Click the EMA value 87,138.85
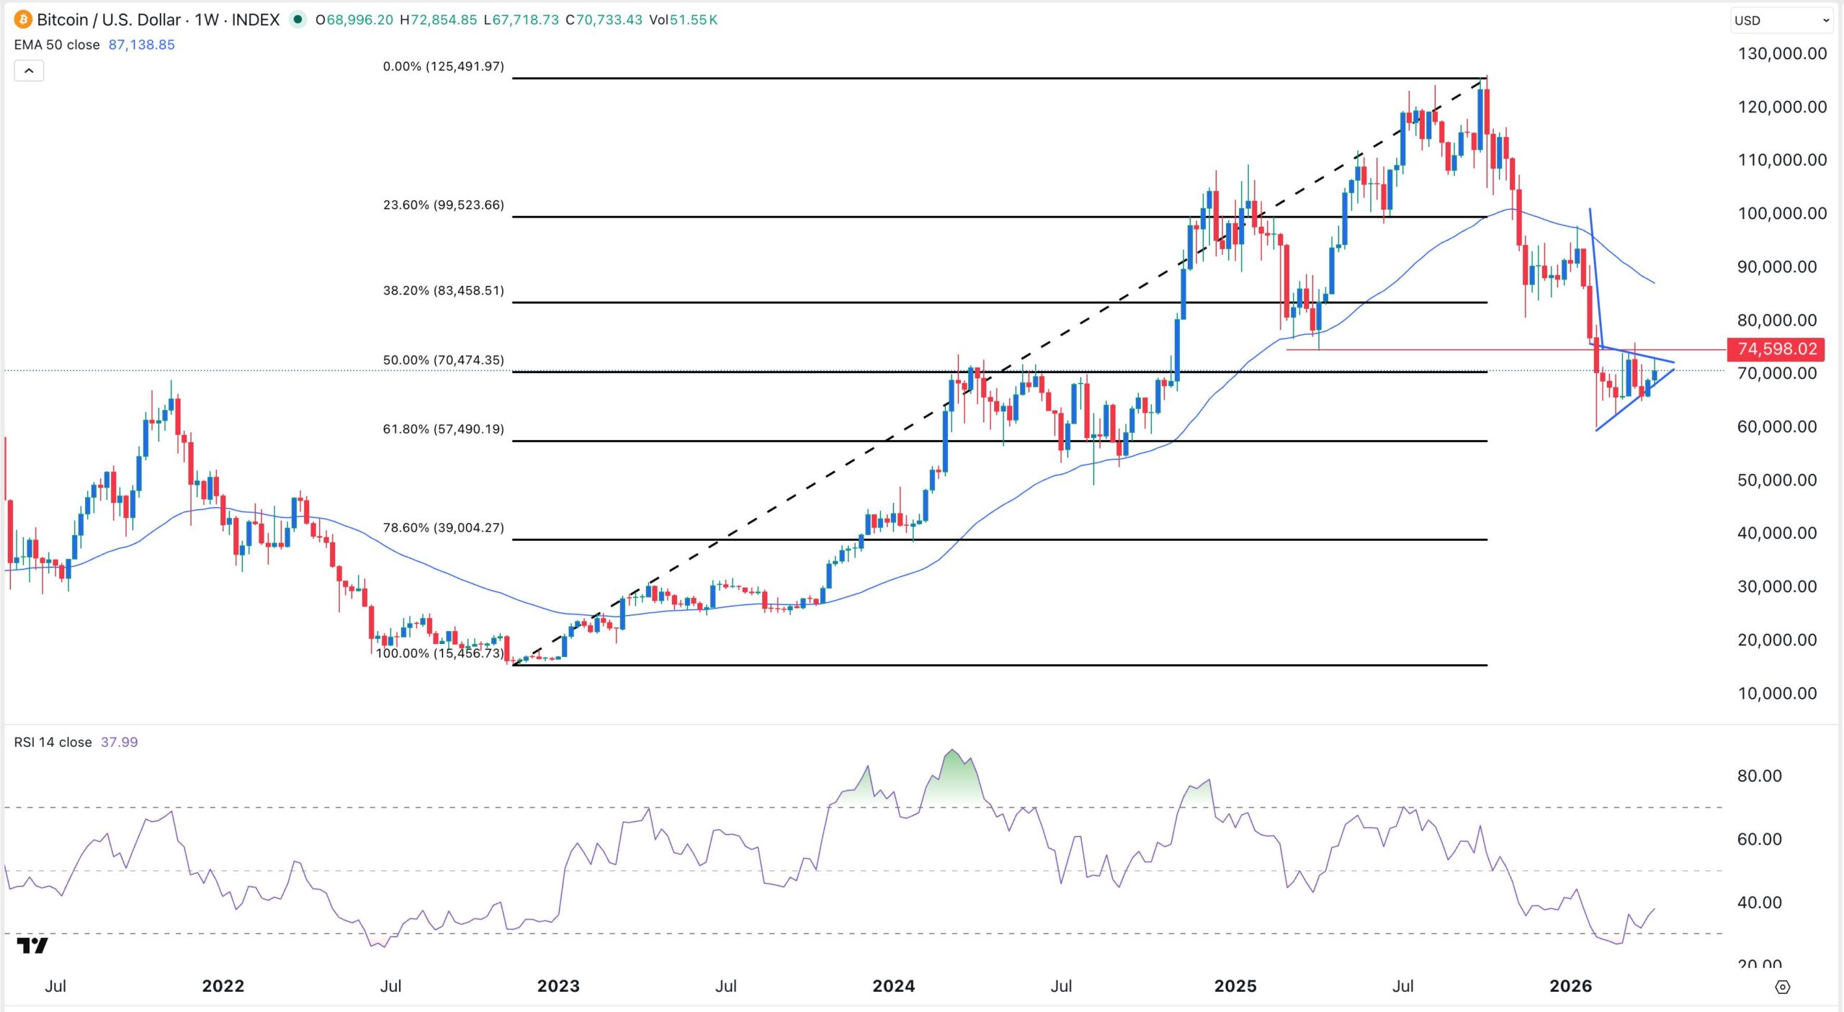 pyautogui.click(x=141, y=45)
